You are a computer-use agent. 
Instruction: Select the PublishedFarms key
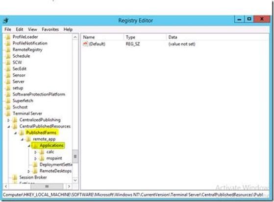click(x=41, y=133)
